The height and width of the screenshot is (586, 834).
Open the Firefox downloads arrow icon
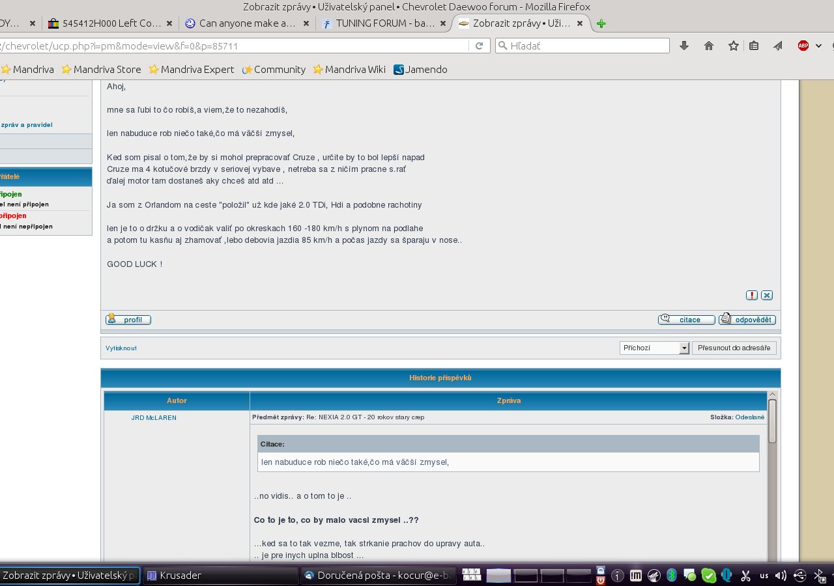(684, 46)
